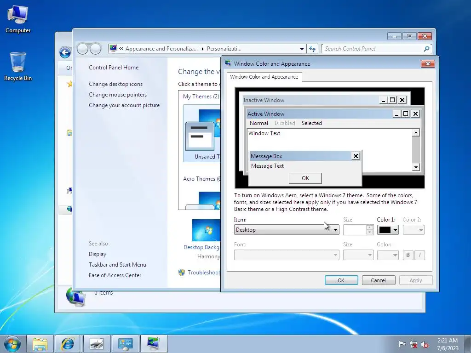Click the Cancel button
The height and width of the screenshot is (353, 471).
378,280
